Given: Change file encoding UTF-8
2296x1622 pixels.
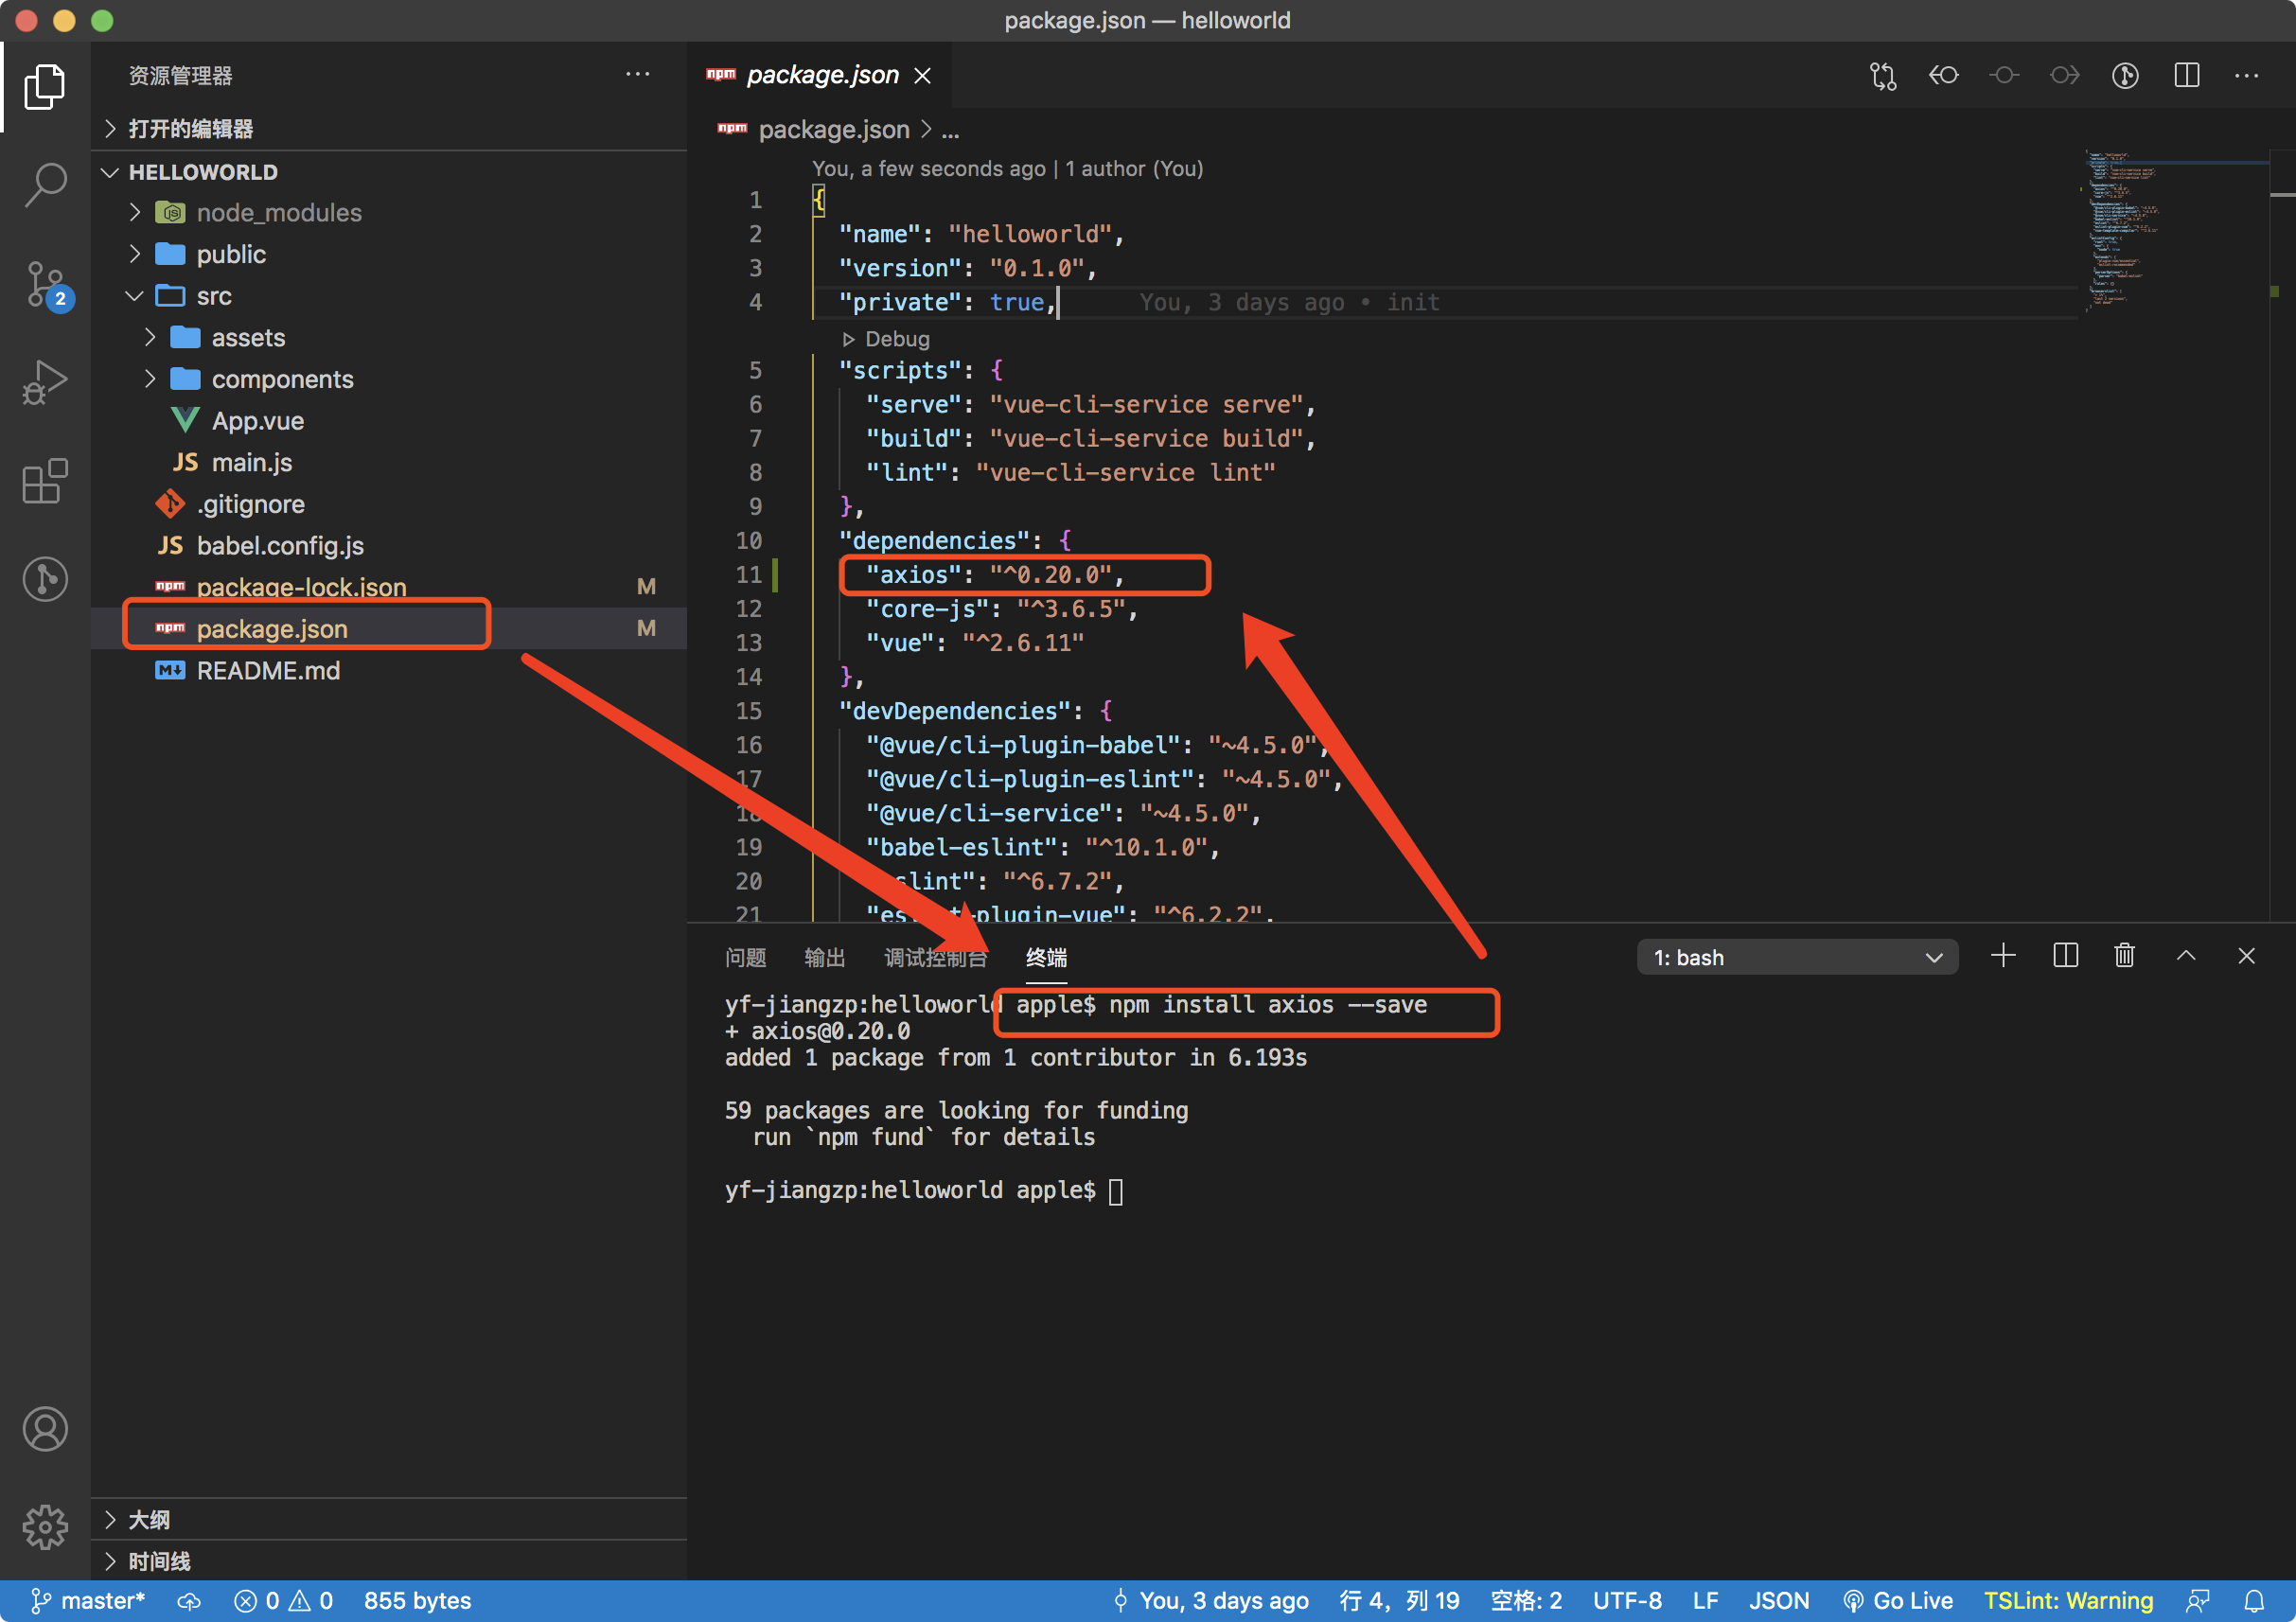Looking at the screenshot, I should coord(1627,1601).
